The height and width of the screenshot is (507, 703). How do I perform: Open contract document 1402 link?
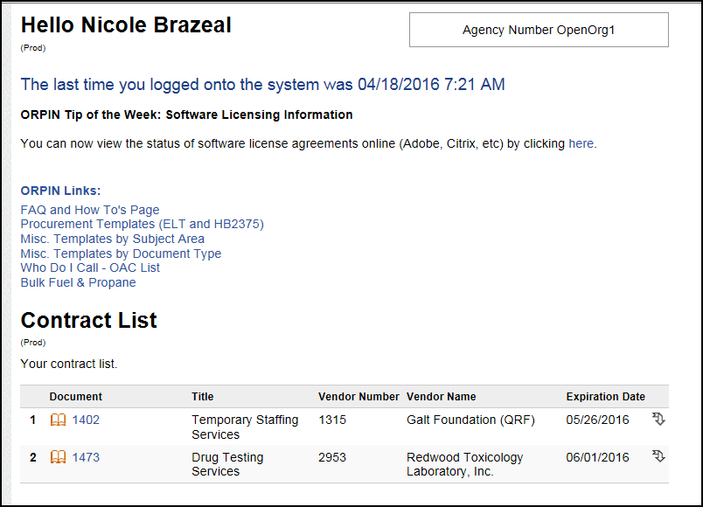tap(86, 420)
